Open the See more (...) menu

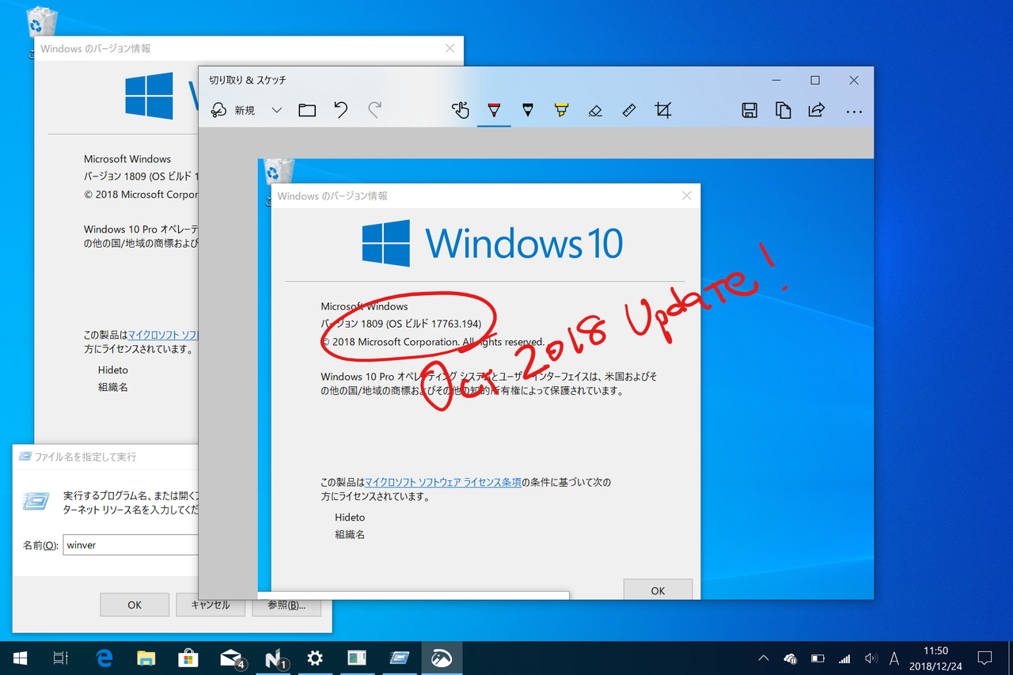point(854,112)
